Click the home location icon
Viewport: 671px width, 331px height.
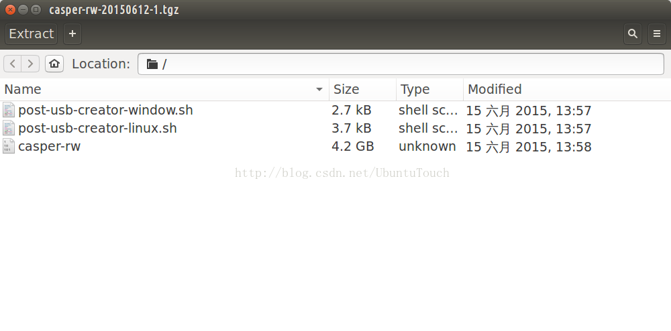(54, 64)
